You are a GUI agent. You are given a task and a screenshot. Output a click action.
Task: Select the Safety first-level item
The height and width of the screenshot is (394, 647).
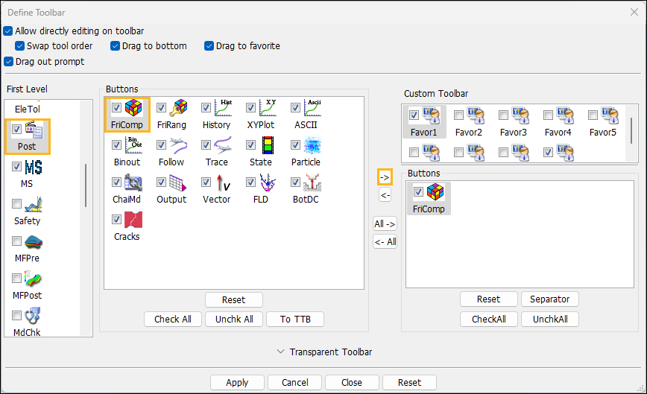[x=32, y=205]
